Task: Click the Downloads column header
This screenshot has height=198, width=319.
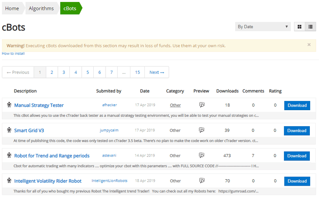Action: [227, 91]
